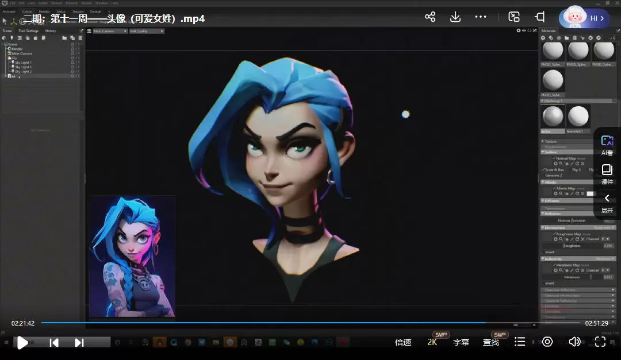Click the delete material trash icon

click(x=574, y=38)
